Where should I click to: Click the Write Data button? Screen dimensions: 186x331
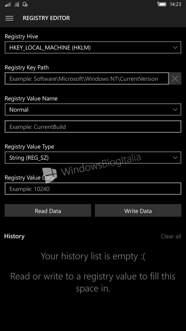(138, 210)
